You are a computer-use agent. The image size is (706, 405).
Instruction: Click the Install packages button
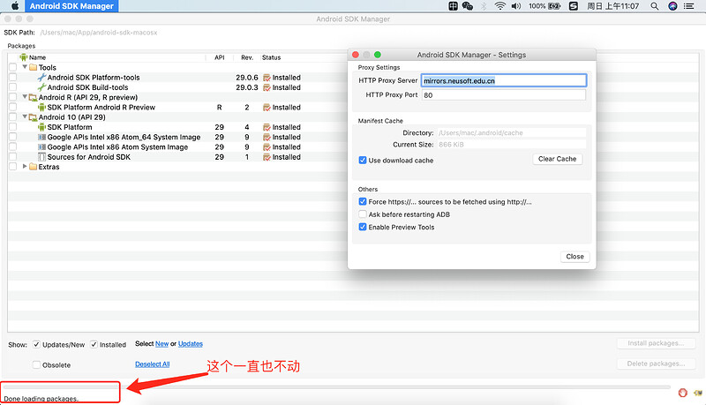pos(656,343)
